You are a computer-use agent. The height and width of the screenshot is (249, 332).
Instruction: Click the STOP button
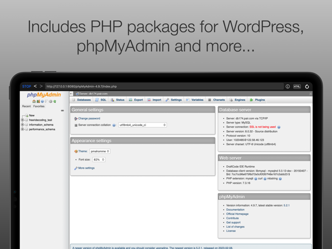click(27, 86)
